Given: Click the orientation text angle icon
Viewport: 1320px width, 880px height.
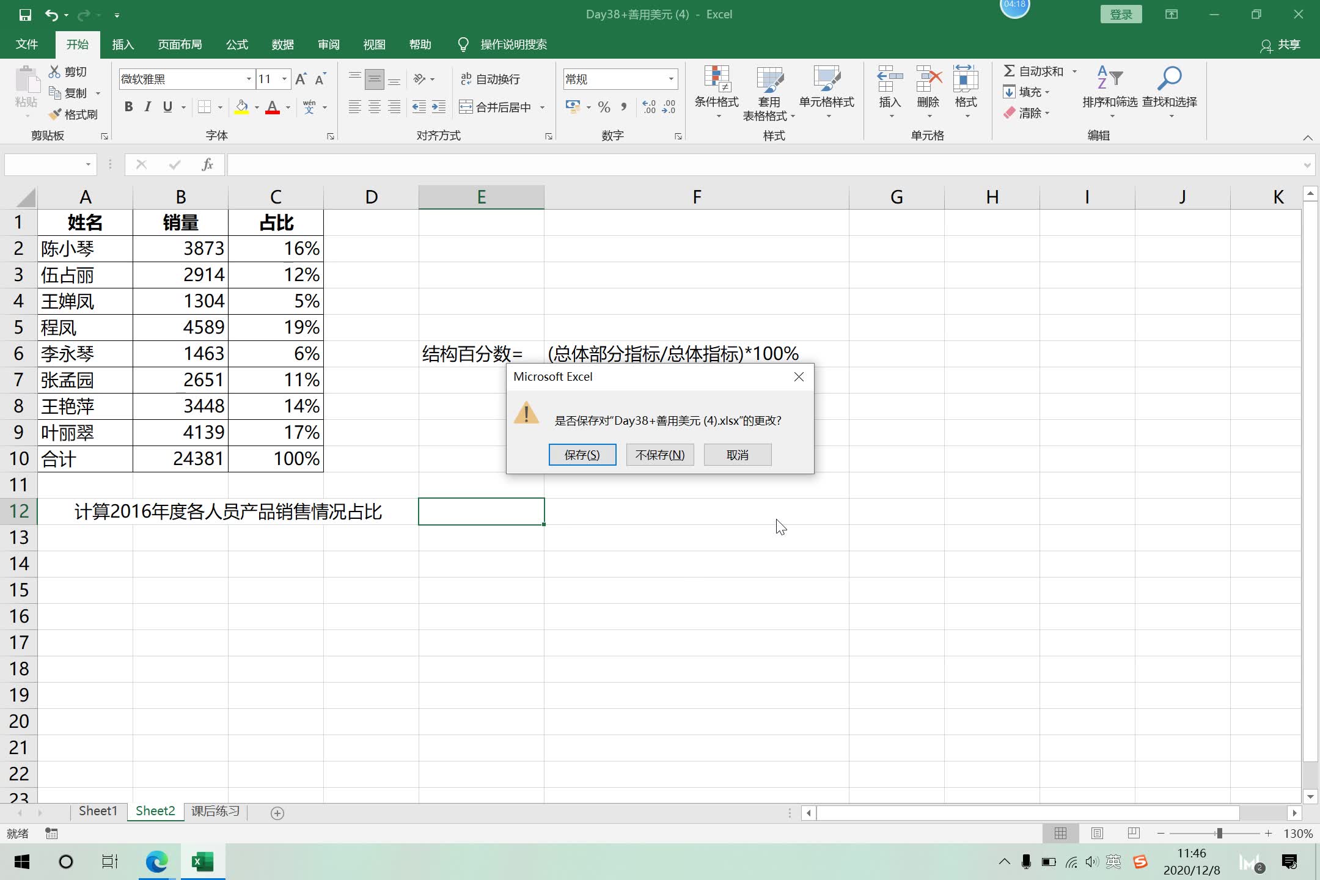Looking at the screenshot, I should pyautogui.click(x=419, y=79).
